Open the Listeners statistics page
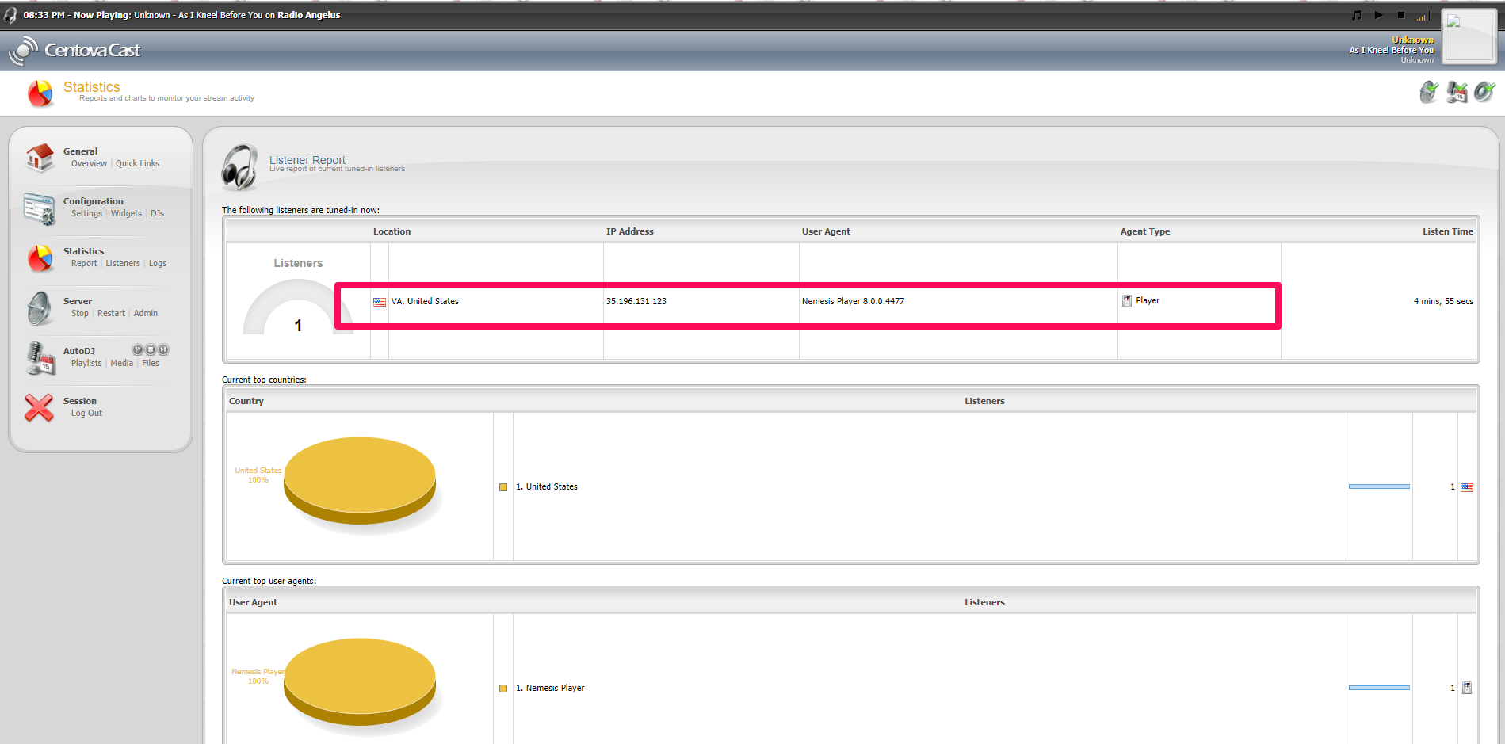This screenshot has width=1505, height=744. [x=123, y=264]
